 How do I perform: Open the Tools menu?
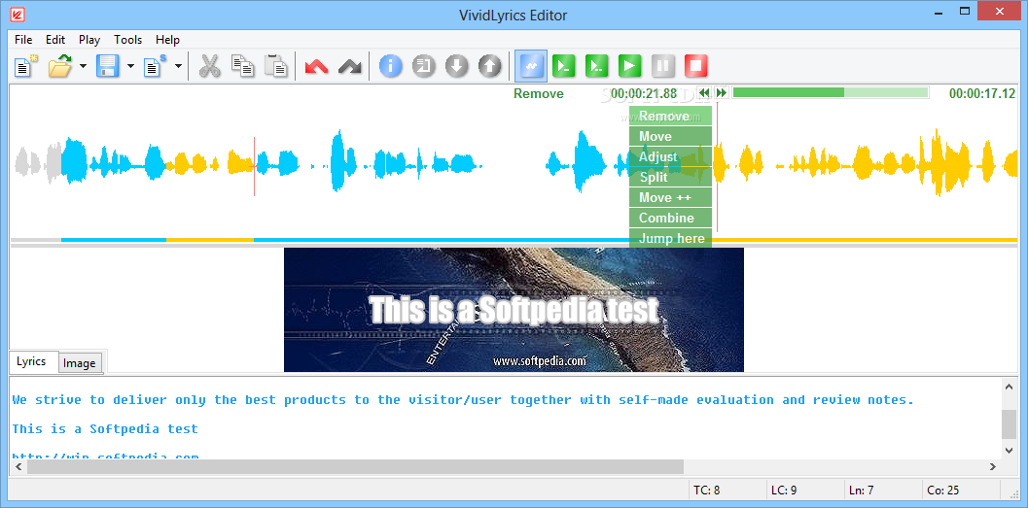coord(127,39)
